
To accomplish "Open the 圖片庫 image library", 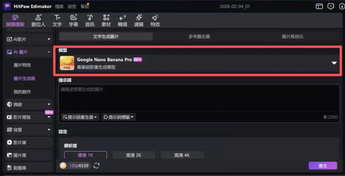I will tap(29, 155).
